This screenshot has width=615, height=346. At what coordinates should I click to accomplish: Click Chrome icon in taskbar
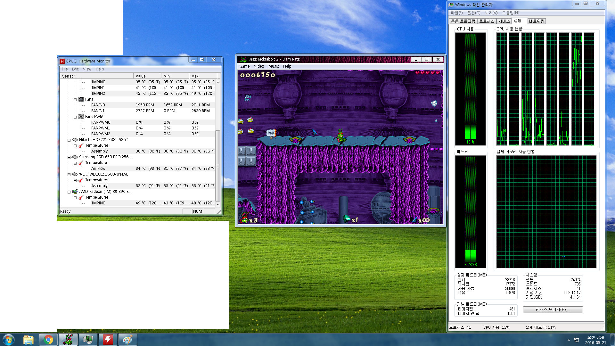pyautogui.click(x=48, y=340)
